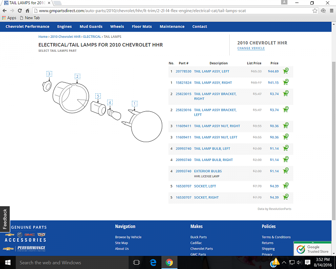Add Socket, Left to cart
336x269 pixels.
click(x=286, y=185)
